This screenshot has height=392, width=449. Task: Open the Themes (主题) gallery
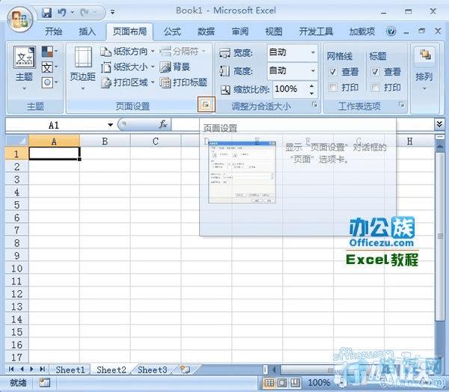[x=25, y=69]
